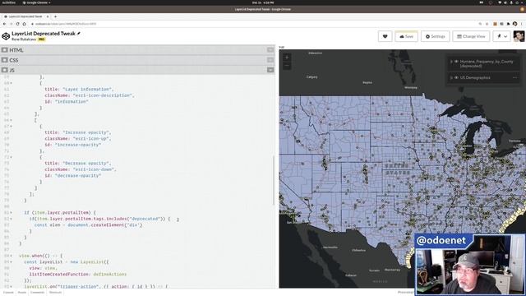This screenshot has height=296, width=526.
Task: Open JS editor settings gear
Action: [4, 70]
